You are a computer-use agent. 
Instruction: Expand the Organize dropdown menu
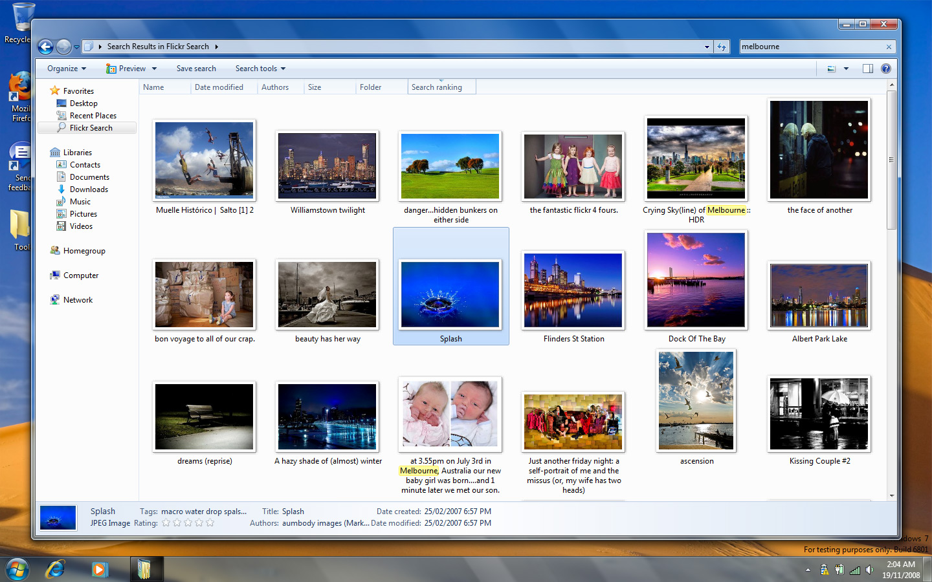(66, 69)
